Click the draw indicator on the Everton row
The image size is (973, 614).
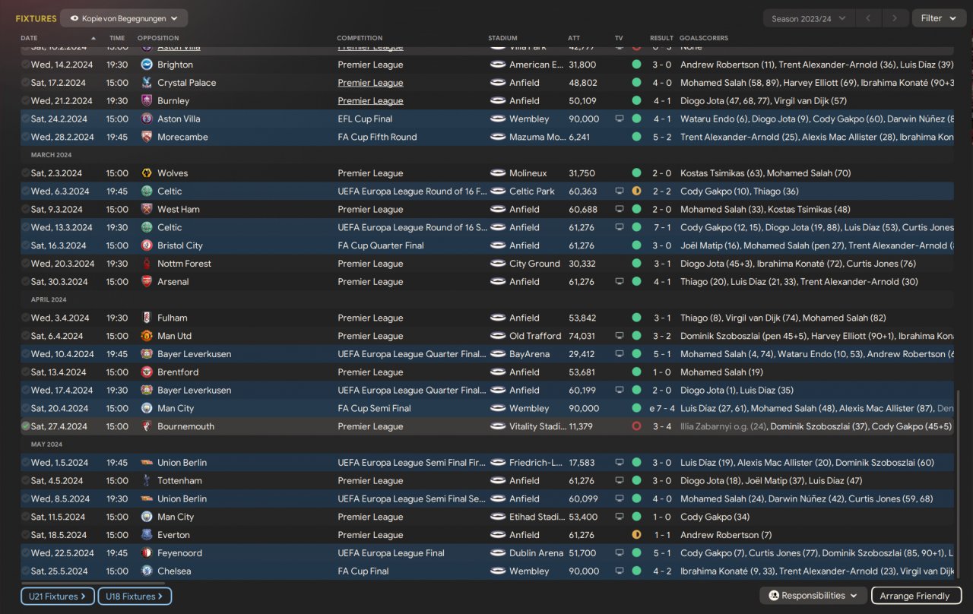tap(636, 535)
